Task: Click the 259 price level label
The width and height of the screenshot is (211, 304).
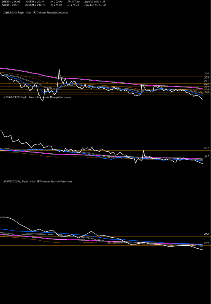Action: 206,77
